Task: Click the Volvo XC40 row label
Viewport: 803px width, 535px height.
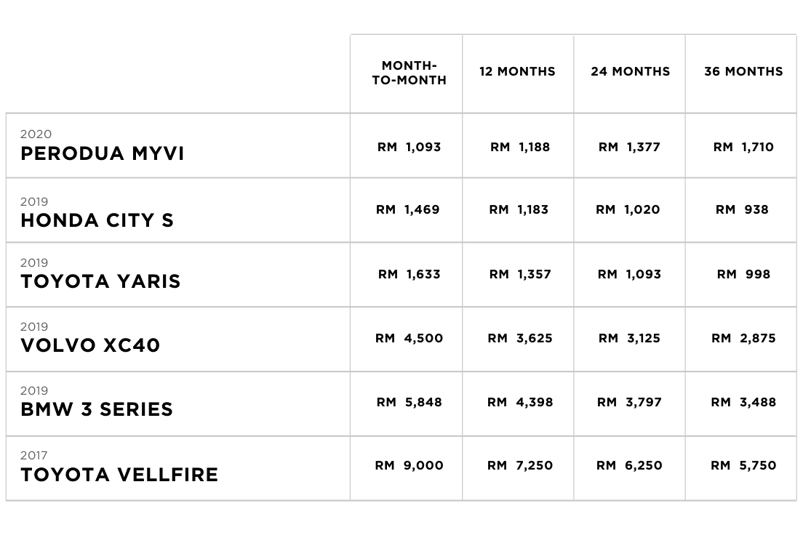Action: 90,345
